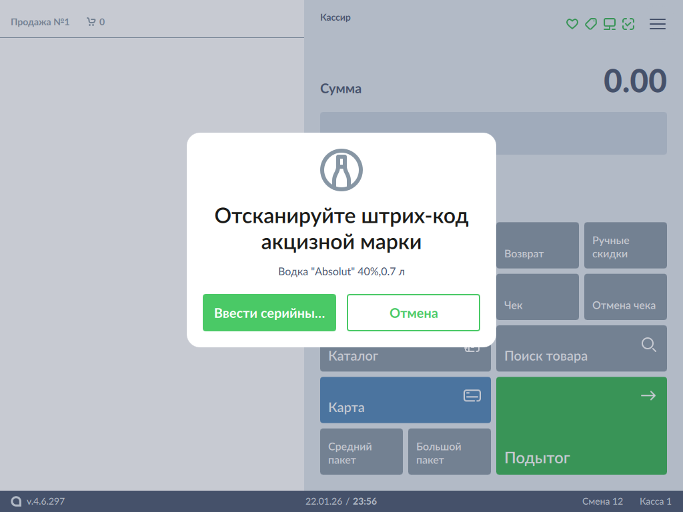Click the magnifier icon on Поиск товара
The width and height of the screenshot is (683, 512).
click(x=648, y=345)
